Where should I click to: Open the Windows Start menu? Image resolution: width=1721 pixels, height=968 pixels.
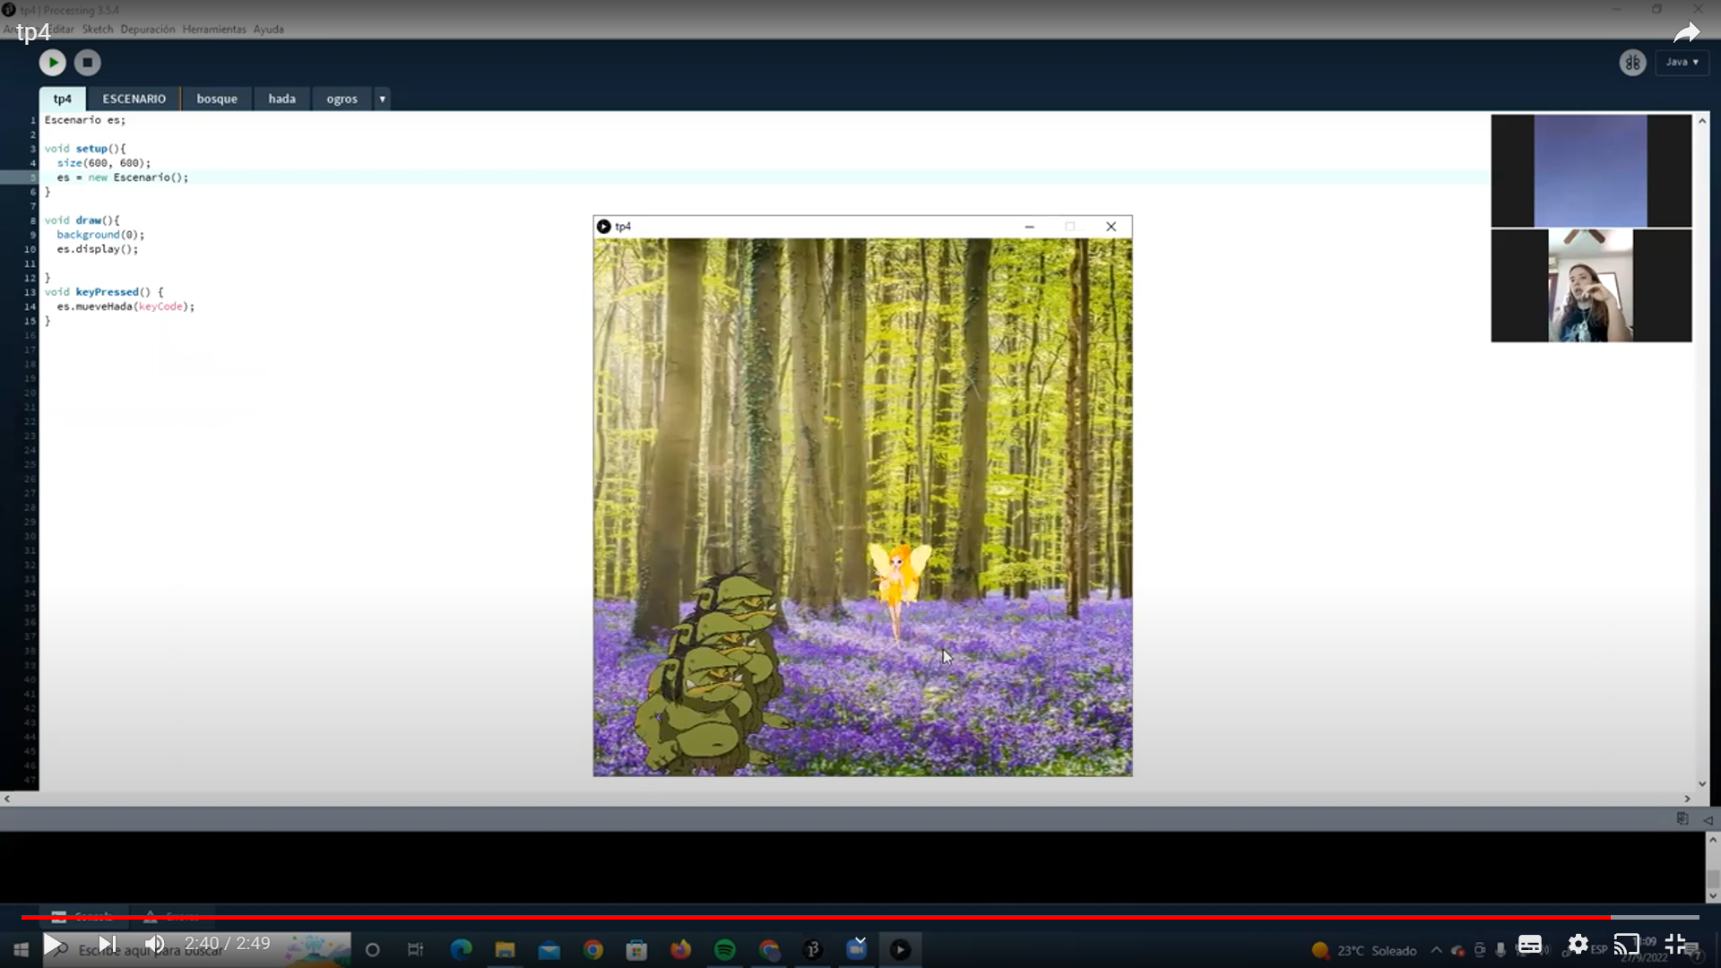click(21, 950)
